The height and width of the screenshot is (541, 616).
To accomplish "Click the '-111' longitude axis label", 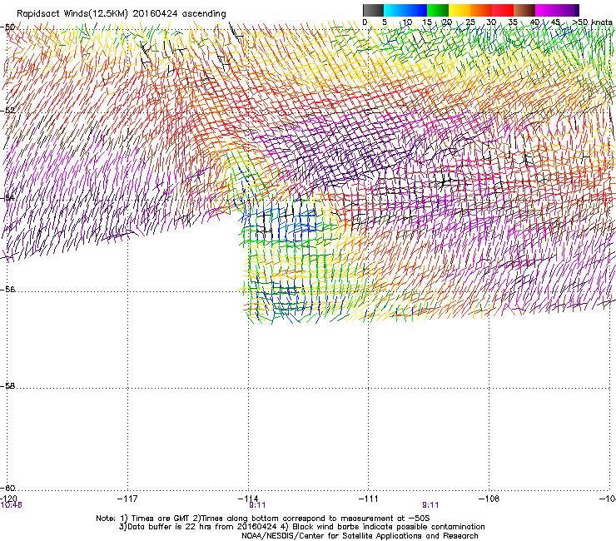I will tap(368, 499).
